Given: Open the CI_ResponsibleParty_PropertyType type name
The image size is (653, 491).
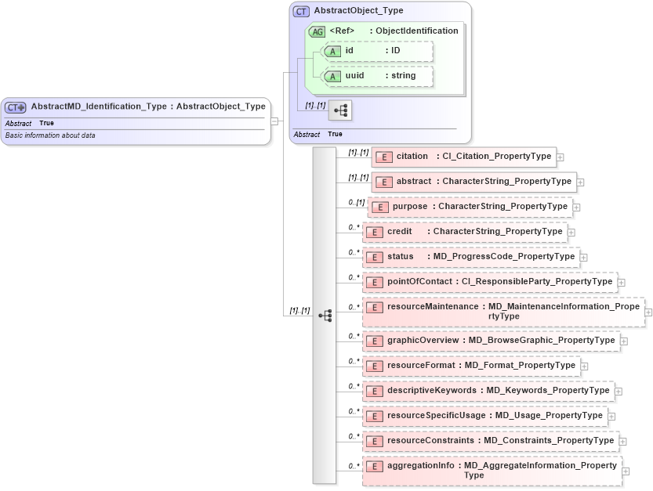Looking at the screenshot, I should (537, 282).
